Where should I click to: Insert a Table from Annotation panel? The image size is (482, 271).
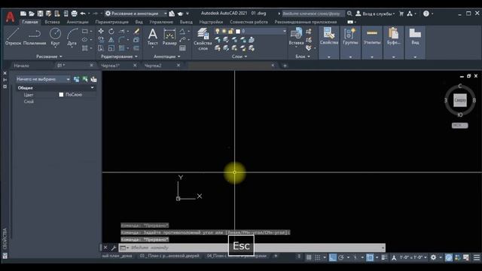click(182, 48)
